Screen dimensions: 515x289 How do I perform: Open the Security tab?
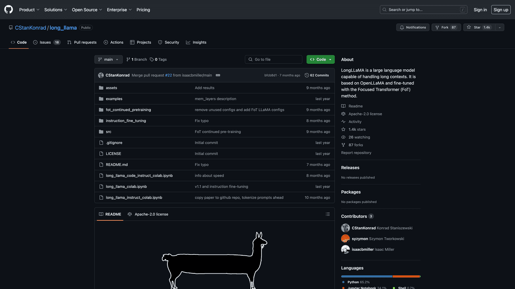[168, 42]
